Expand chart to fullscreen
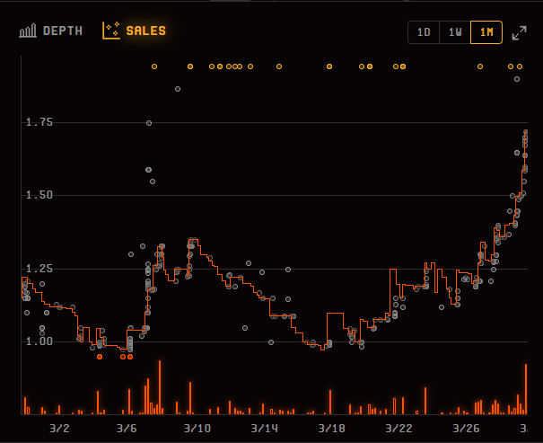Viewport: 543px width, 443px height. [519, 33]
